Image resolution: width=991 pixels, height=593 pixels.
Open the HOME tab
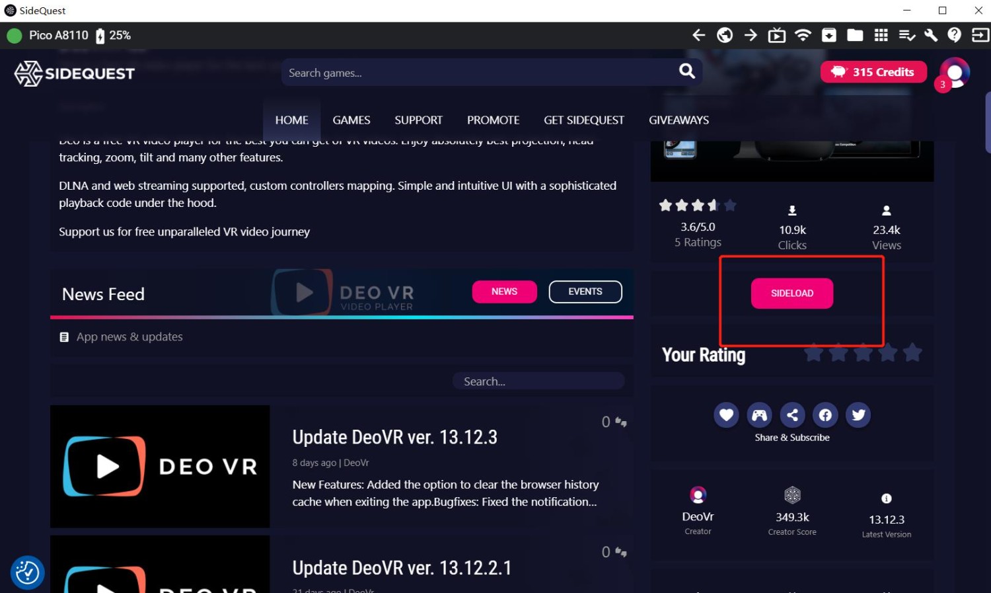tap(291, 120)
